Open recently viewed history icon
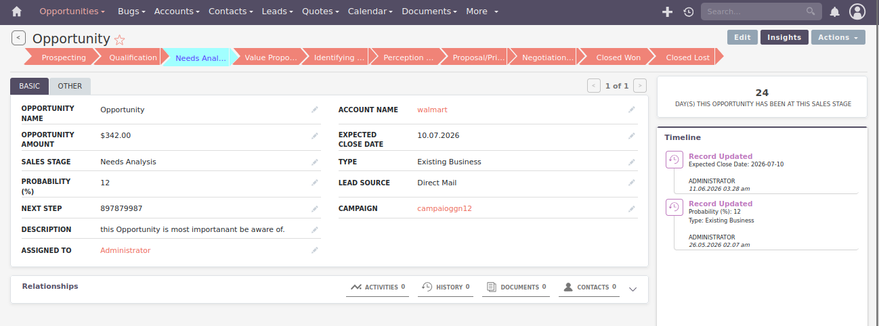The image size is (879, 326). click(x=688, y=11)
